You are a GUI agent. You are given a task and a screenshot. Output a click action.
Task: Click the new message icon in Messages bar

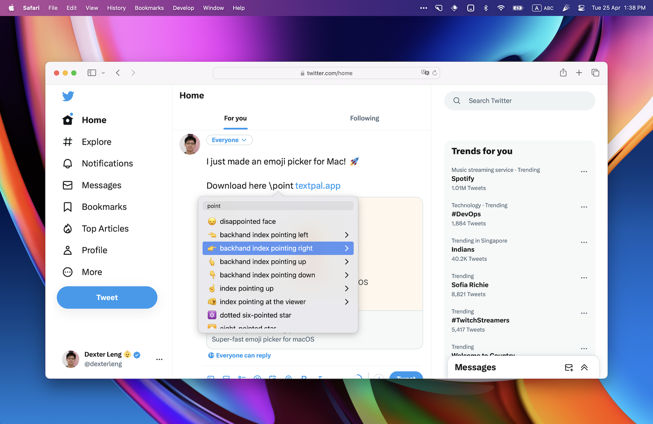click(569, 368)
